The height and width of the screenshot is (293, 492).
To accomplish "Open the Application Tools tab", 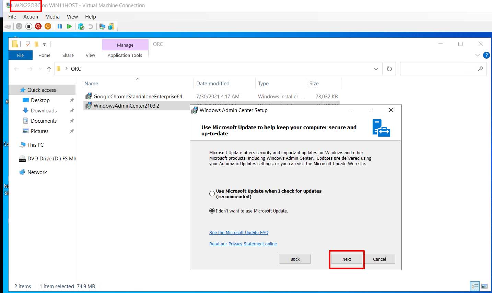I will (125, 55).
